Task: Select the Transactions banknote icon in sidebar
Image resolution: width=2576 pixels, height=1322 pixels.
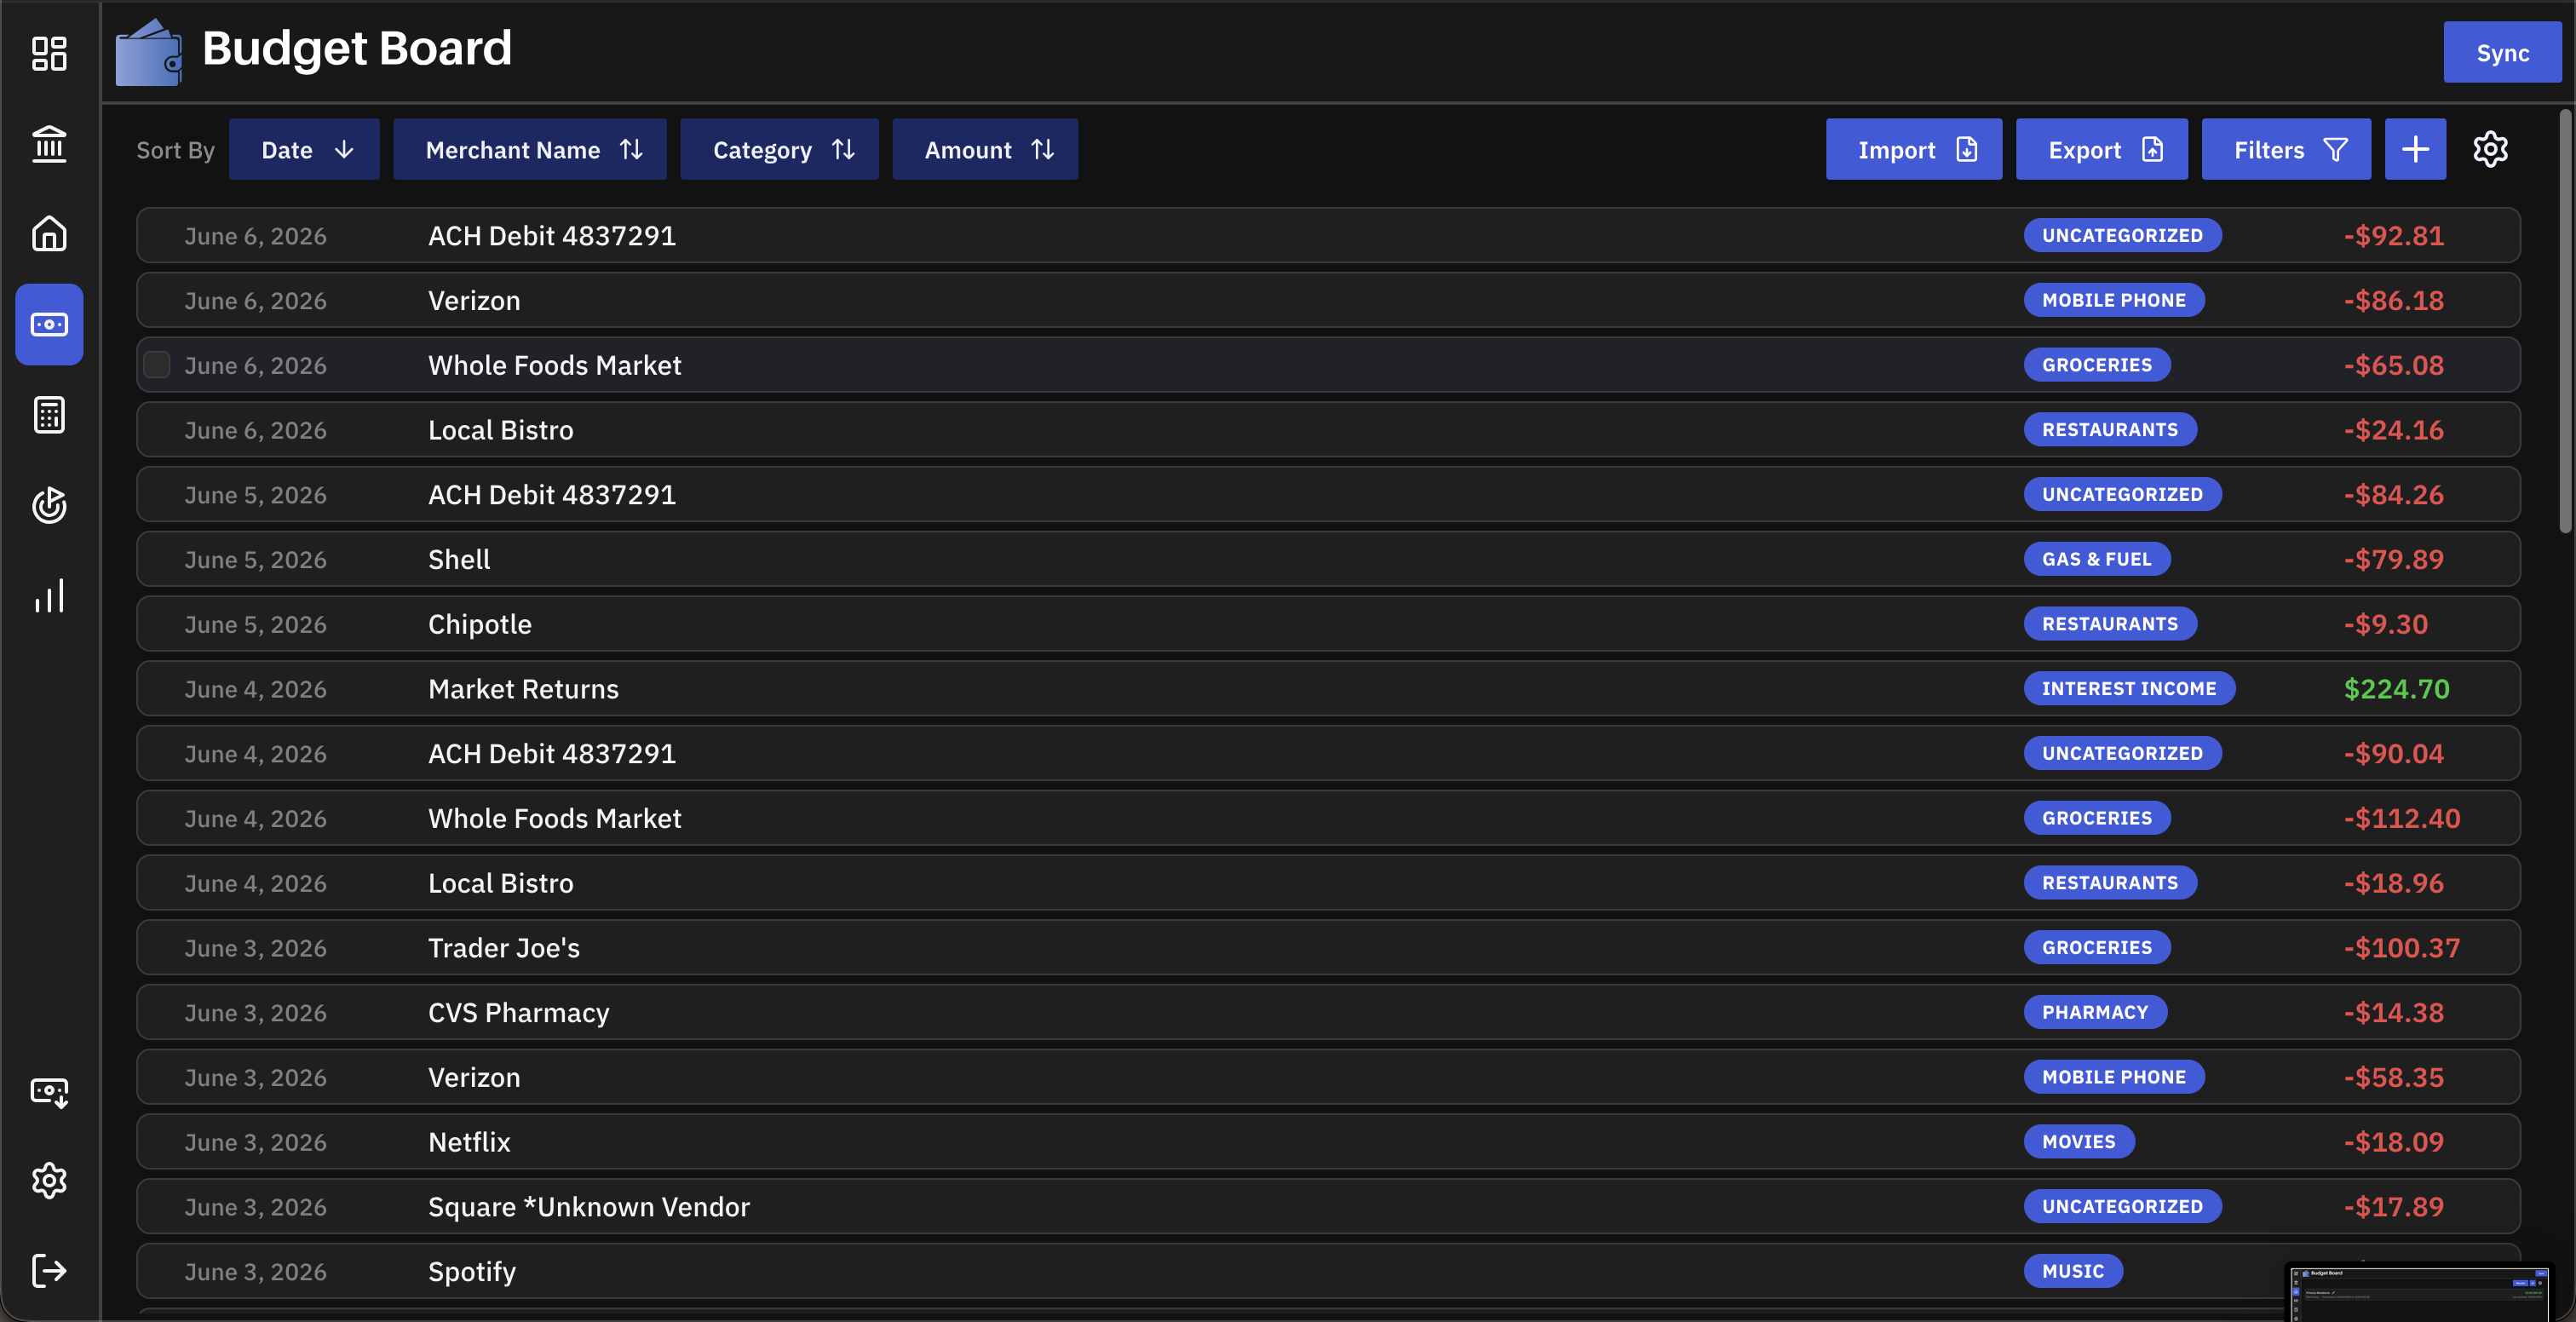Action: 49,324
